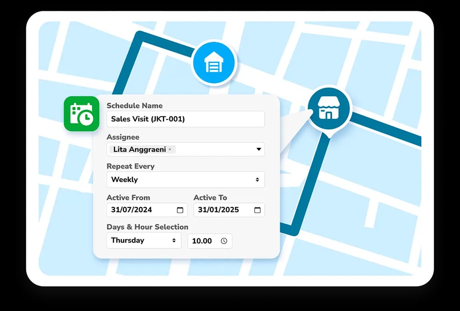Click the stepper arrows beside Weekly

tap(258, 179)
